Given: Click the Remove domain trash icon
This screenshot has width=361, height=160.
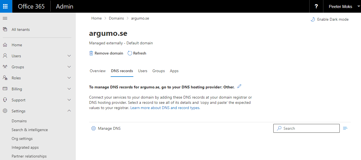Looking at the screenshot, I should (x=91, y=53).
